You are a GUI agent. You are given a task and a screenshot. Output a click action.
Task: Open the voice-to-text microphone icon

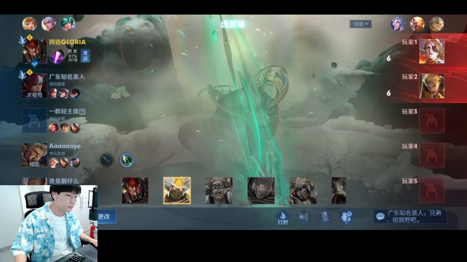(346, 217)
